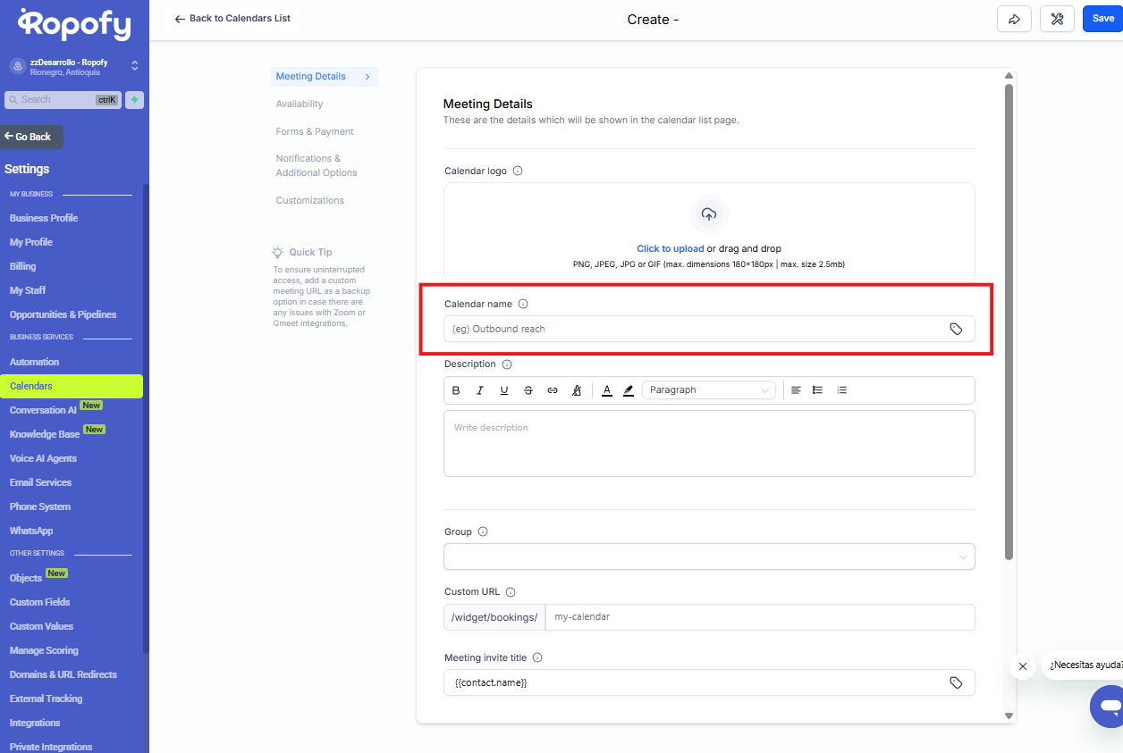Toggle strikethrough formatting in description editor
Image resolution: width=1123 pixels, height=753 pixels.
pos(528,390)
